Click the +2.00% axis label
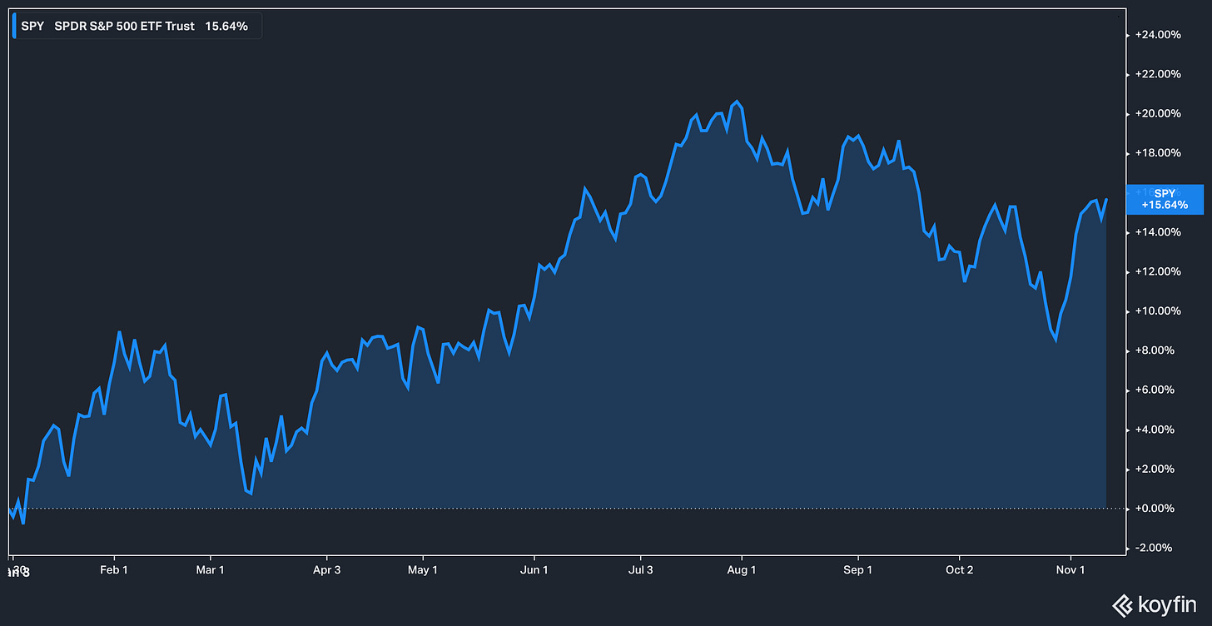This screenshot has width=1212, height=626. point(1155,469)
